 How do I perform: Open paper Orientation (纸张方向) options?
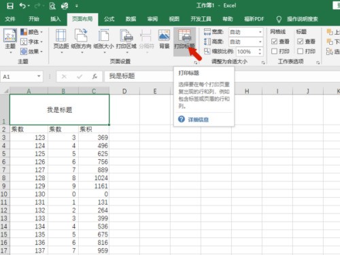click(x=81, y=41)
